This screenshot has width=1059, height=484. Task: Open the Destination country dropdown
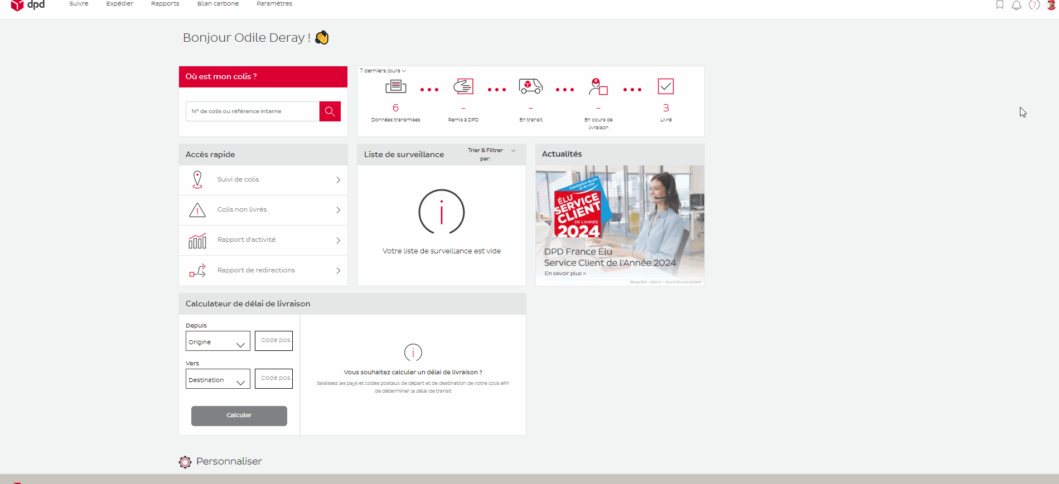(218, 379)
